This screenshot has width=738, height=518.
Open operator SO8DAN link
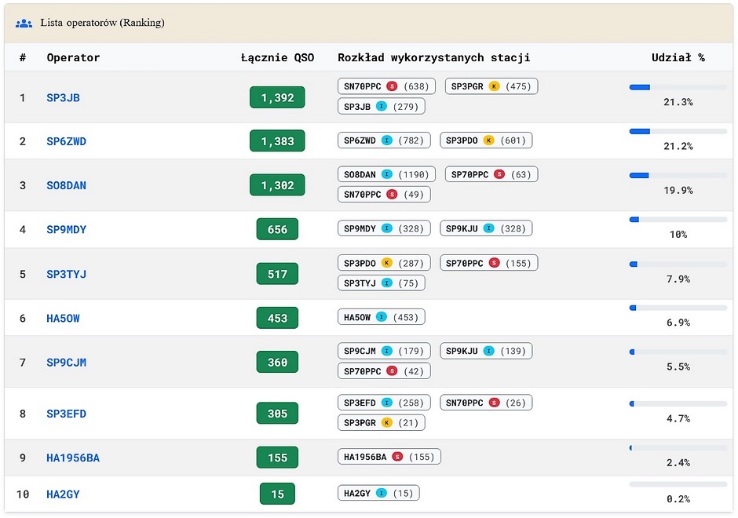(x=67, y=185)
